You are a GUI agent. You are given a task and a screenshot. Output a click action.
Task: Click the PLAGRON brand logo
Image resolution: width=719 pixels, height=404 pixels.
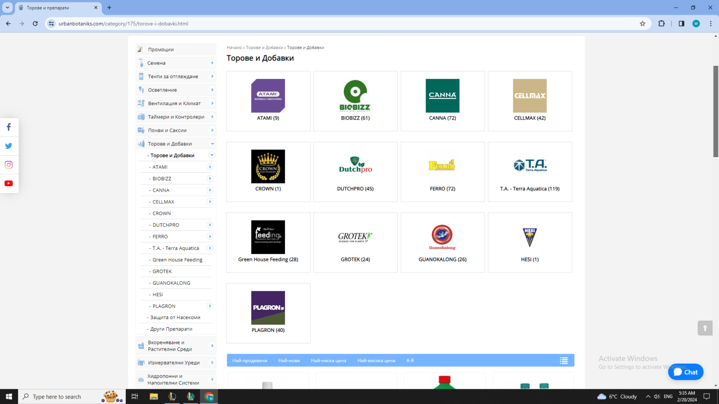[x=268, y=307]
